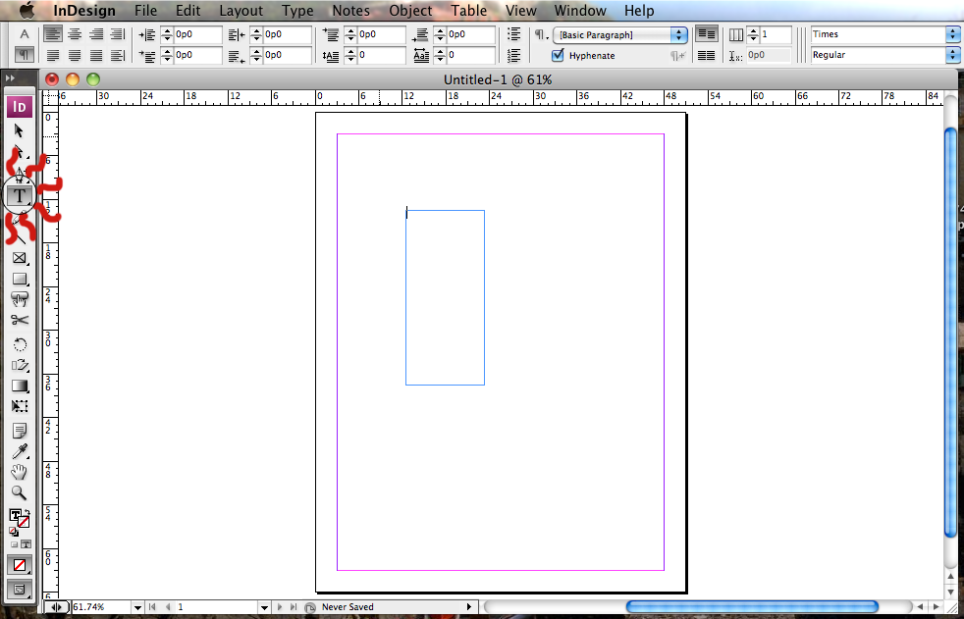Go to first page button
The image size is (964, 619).
tap(153, 607)
